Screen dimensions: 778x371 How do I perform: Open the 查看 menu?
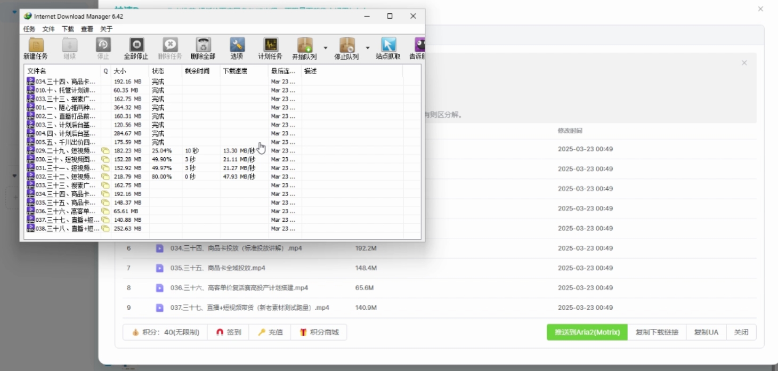87,29
